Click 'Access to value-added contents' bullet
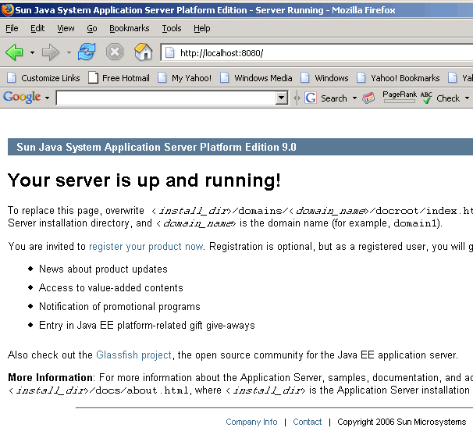Viewport: 473px width, 442px height. [111, 287]
